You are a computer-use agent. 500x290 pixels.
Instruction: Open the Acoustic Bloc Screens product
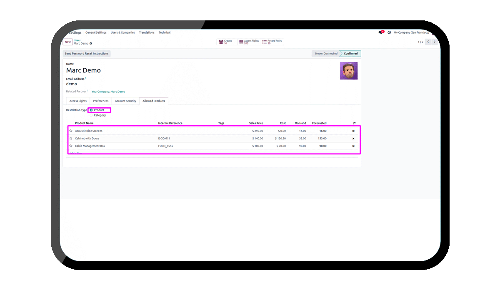pos(89,131)
